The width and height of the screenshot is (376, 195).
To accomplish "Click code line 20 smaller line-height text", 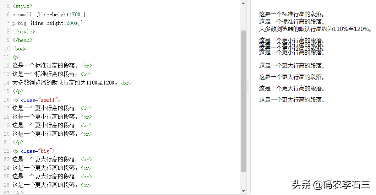I will [52, 134].
